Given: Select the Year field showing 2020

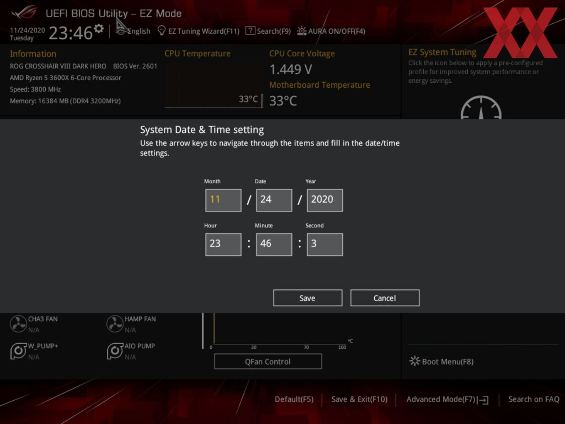Looking at the screenshot, I should [324, 200].
